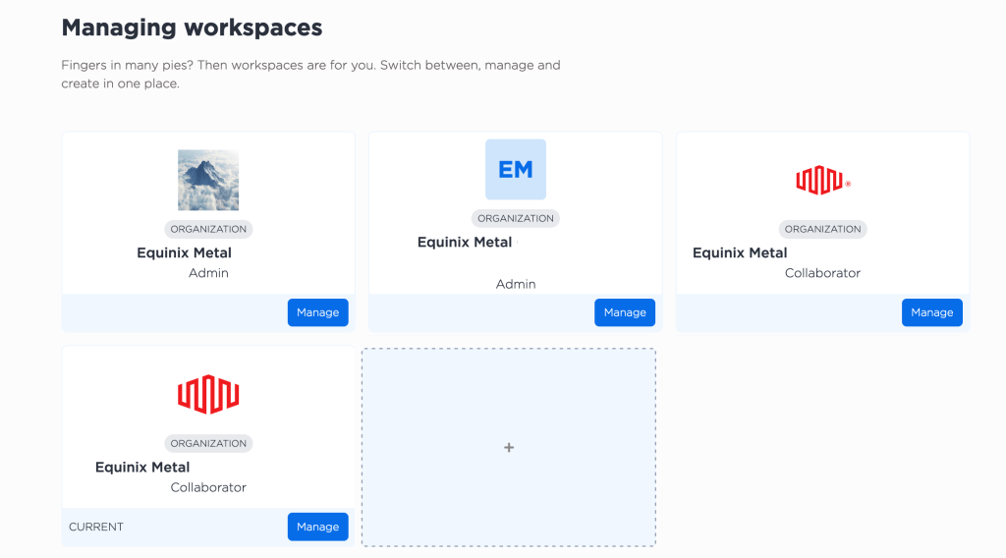The width and height of the screenshot is (1006, 558).
Task: Click the mountain photo workspace avatar
Action: click(208, 180)
